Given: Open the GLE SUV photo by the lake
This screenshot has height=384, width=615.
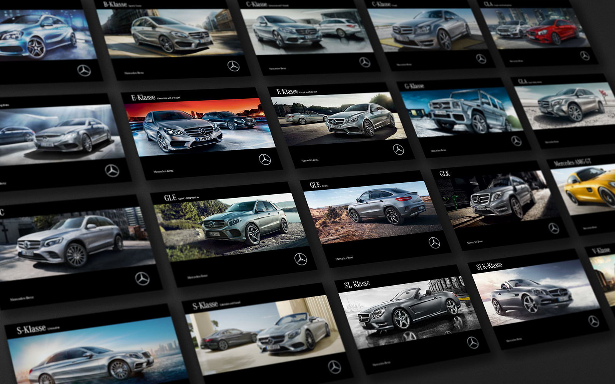Looking at the screenshot, I should (231, 227).
